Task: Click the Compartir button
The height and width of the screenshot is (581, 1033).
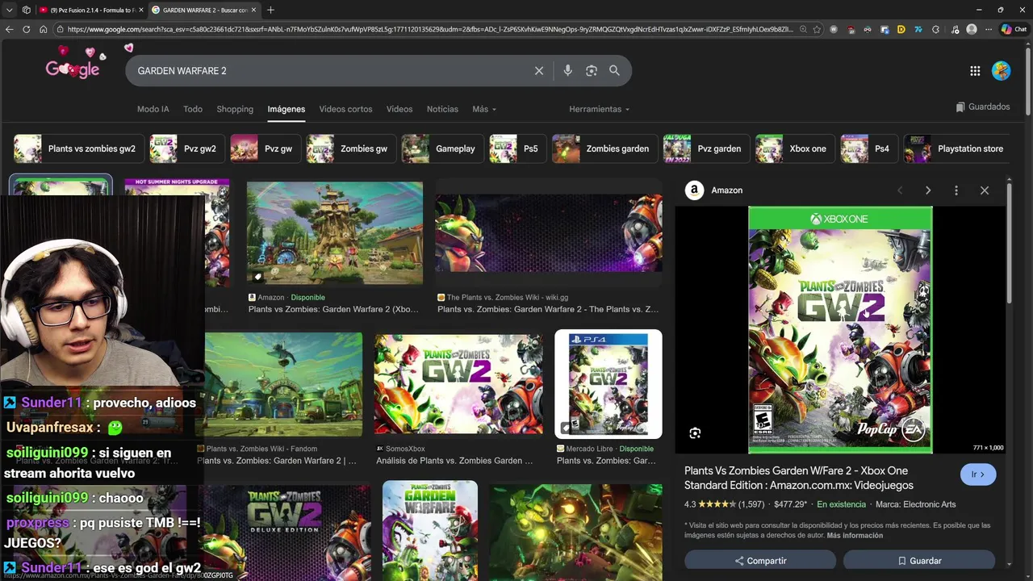Action: click(x=760, y=561)
